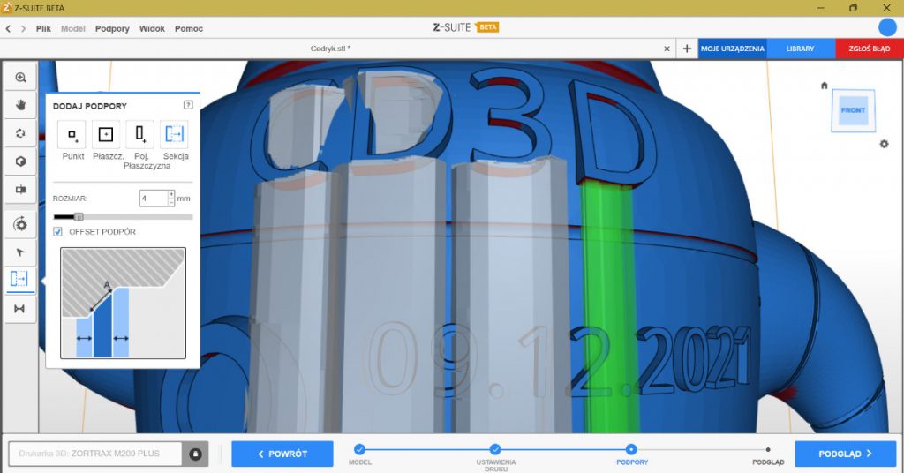
Task: Click Powrót button
Action: click(282, 454)
